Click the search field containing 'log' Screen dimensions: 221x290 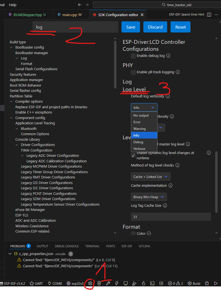coord(75,27)
